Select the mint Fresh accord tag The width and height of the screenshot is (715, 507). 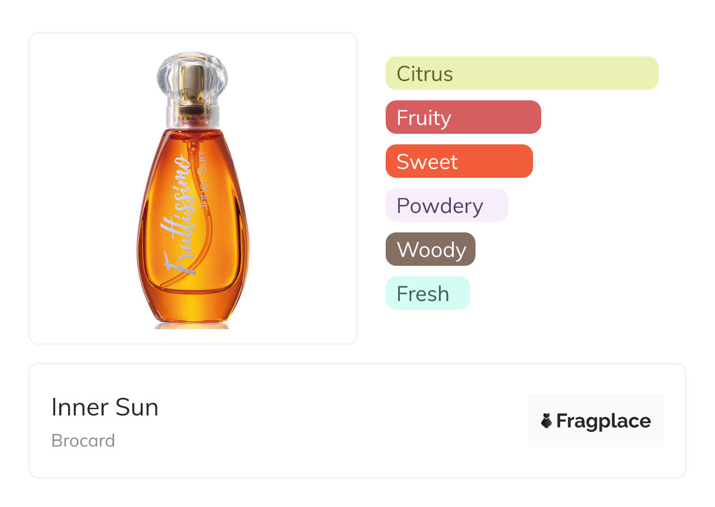click(x=427, y=293)
